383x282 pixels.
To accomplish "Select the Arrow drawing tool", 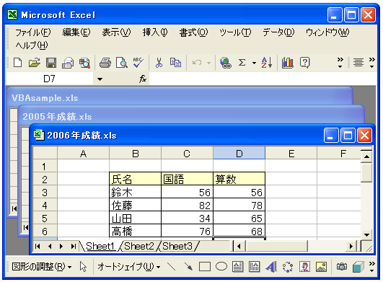I will point(188,266).
